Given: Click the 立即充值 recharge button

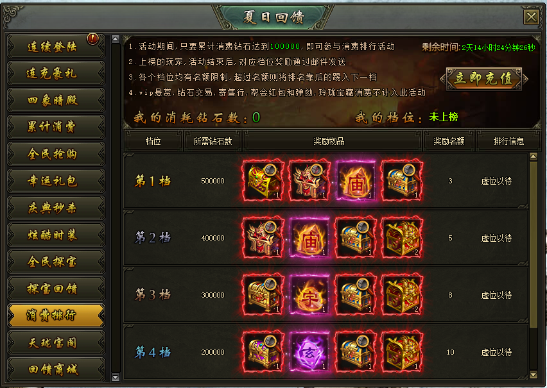Looking at the screenshot, I should point(484,79).
